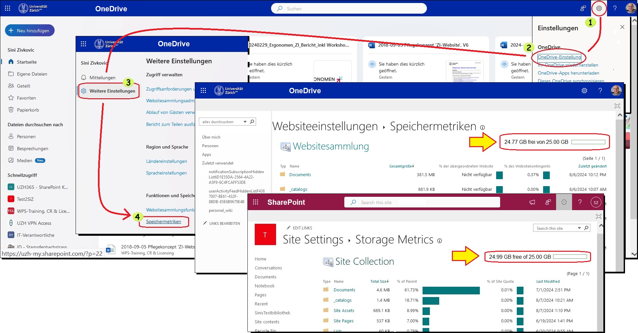638x333 pixels.
Task: Click the OneDrive-Einstellungen link
Action: tap(559, 57)
